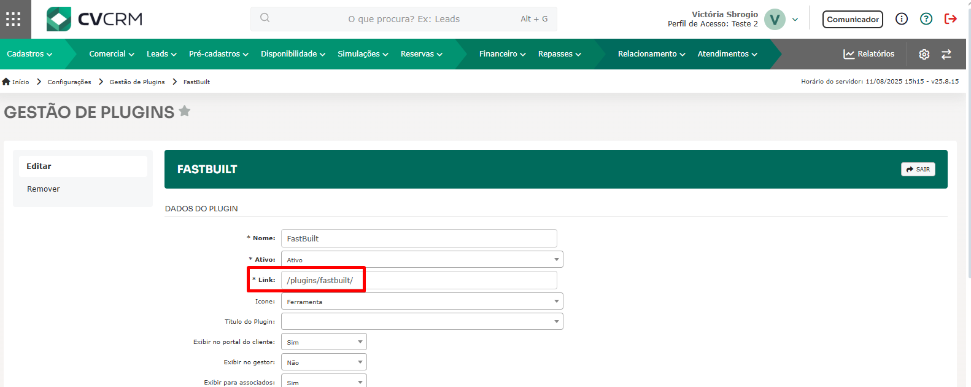Open the Relacionamento menu

652,54
